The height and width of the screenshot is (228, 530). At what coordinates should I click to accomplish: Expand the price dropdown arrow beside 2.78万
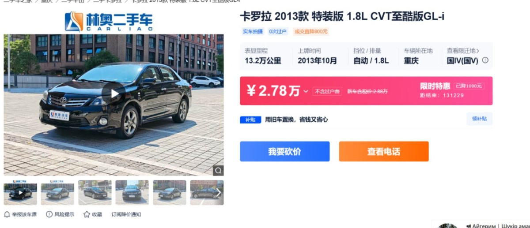point(306,92)
